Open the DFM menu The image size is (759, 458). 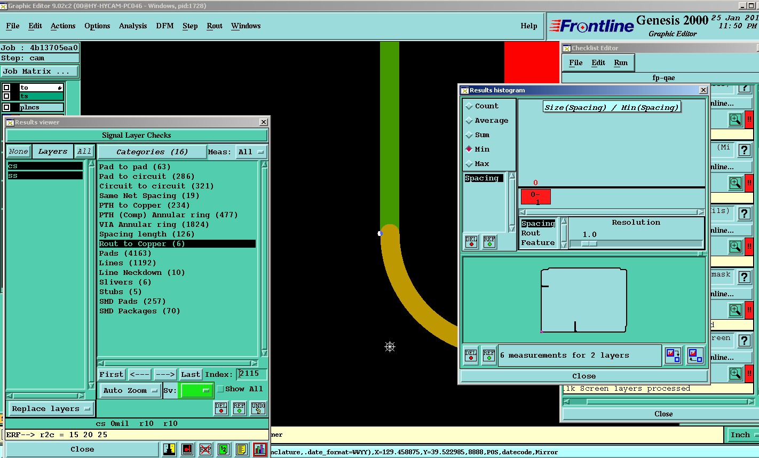164,26
